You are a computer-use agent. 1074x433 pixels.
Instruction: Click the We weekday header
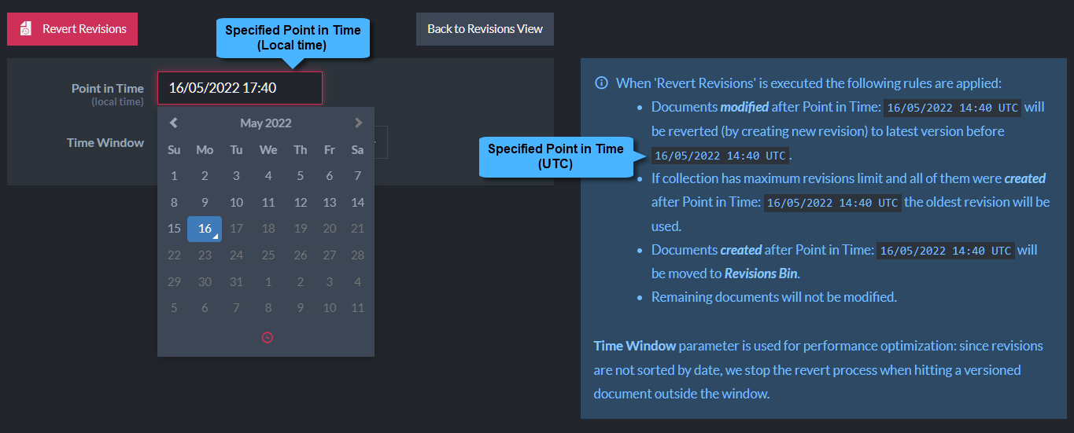pos(268,150)
